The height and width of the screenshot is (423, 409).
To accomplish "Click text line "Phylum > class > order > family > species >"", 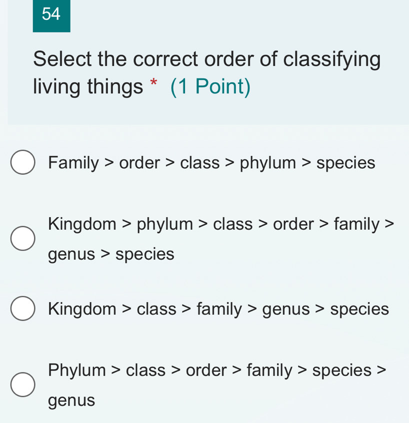I will pos(216,370).
